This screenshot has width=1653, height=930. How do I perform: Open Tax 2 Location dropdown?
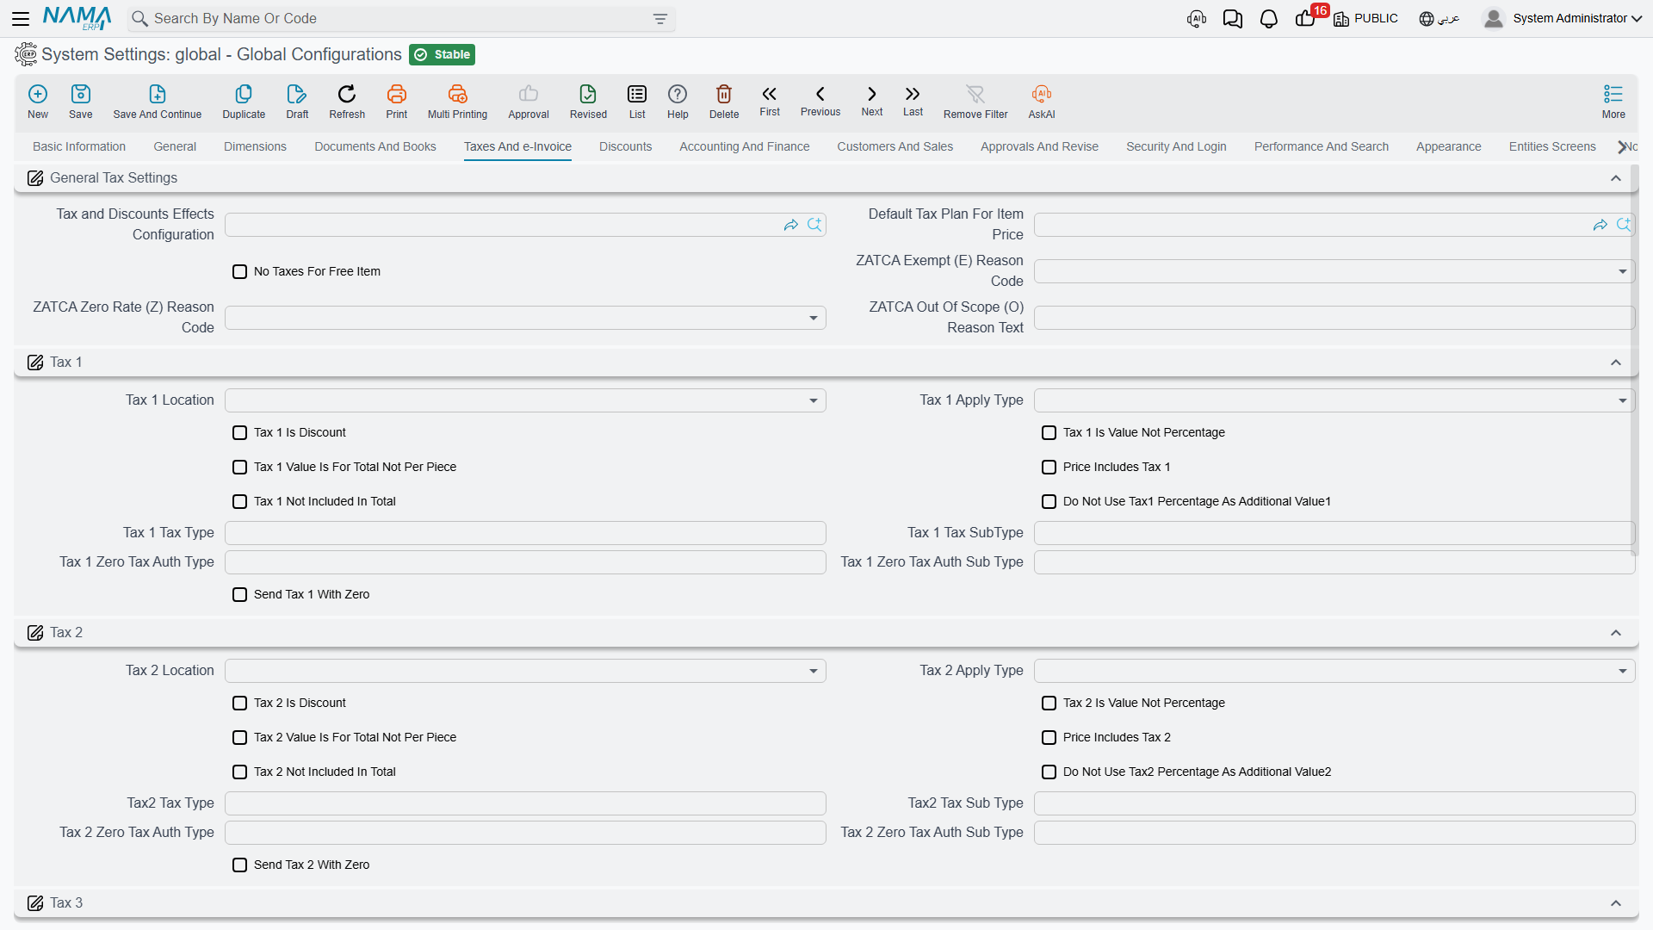(525, 671)
